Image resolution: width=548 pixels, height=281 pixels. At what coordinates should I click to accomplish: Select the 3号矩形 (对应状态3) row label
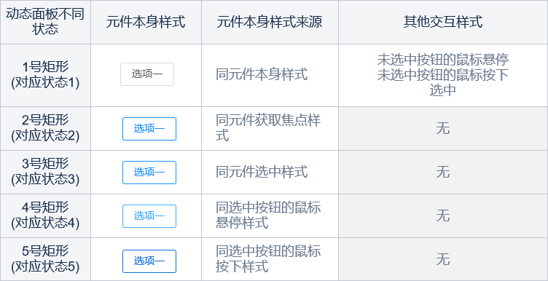(45, 172)
